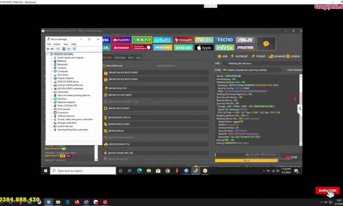This screenshot has height=206, width=343.
Task: Click [BROM] REMOVE DEMO button
Action: 156,124
